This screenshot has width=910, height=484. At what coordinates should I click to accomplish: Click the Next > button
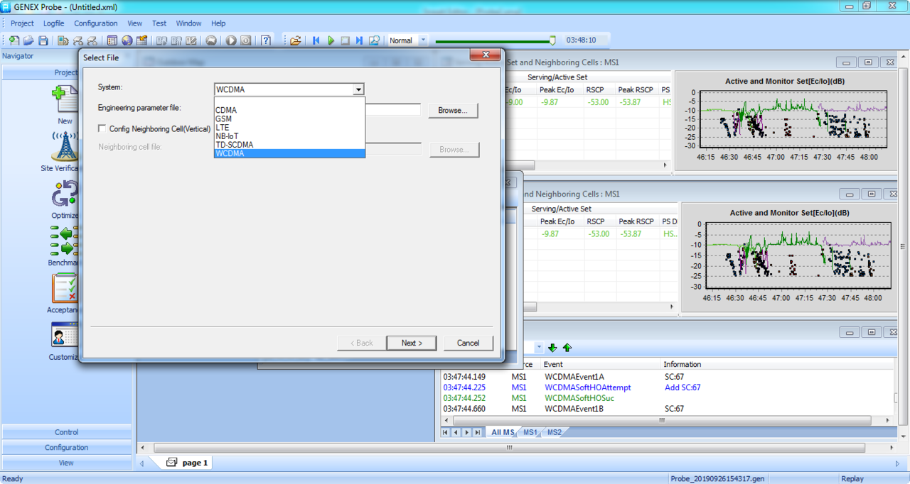click(x=411, y=343)
